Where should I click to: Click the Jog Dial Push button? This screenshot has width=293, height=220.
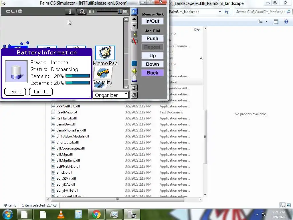[x=153, y=38]
